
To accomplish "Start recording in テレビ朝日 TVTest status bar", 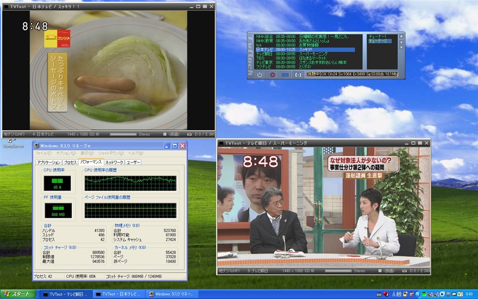I will click(387, 271).
